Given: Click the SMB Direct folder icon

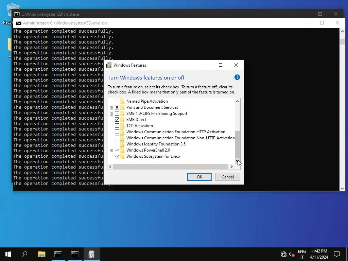Looking at the screenshot, I should 122,120.
